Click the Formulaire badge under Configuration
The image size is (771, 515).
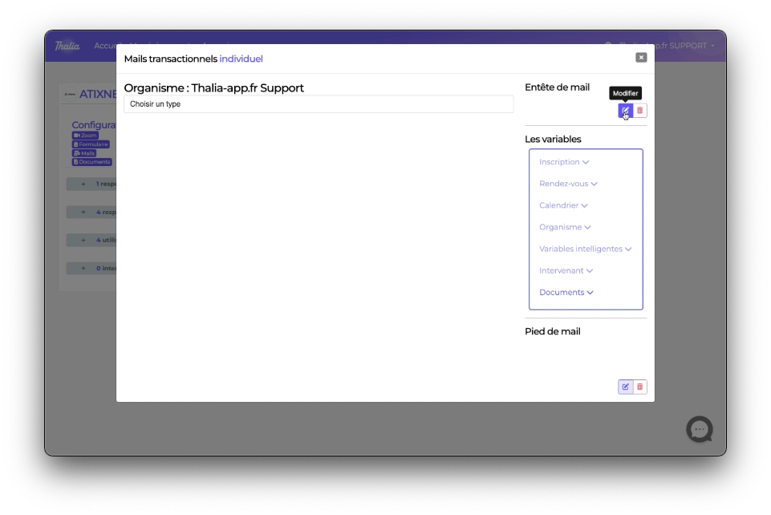pos(90,144)
